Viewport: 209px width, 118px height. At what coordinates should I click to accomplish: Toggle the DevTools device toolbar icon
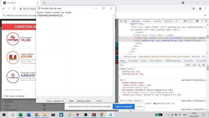point(125,21)
